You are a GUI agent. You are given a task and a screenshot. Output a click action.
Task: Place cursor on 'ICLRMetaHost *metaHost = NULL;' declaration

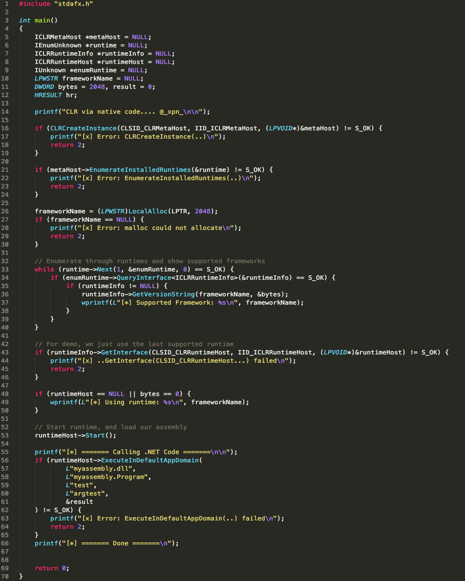coord(93,37)
